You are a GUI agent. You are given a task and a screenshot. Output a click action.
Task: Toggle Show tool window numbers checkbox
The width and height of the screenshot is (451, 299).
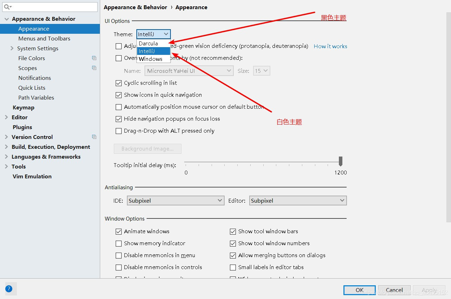click(x=233, y=243)
